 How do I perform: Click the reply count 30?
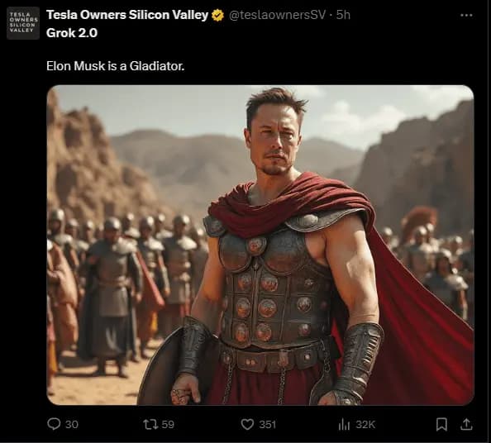(x=72, y=424)
